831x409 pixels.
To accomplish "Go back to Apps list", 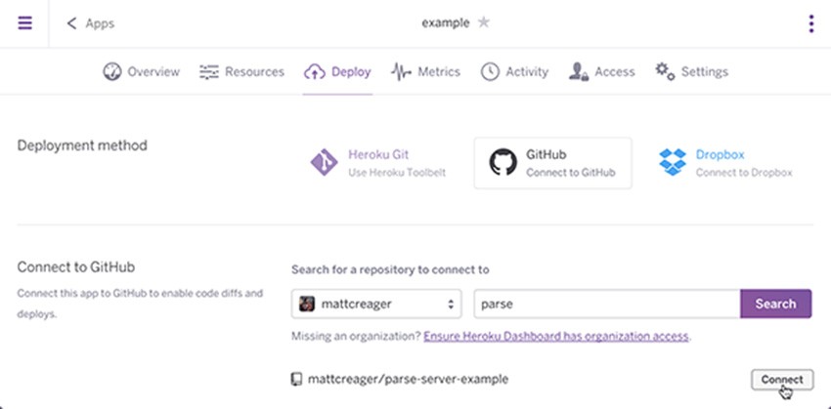I will [x=91, y=23].
